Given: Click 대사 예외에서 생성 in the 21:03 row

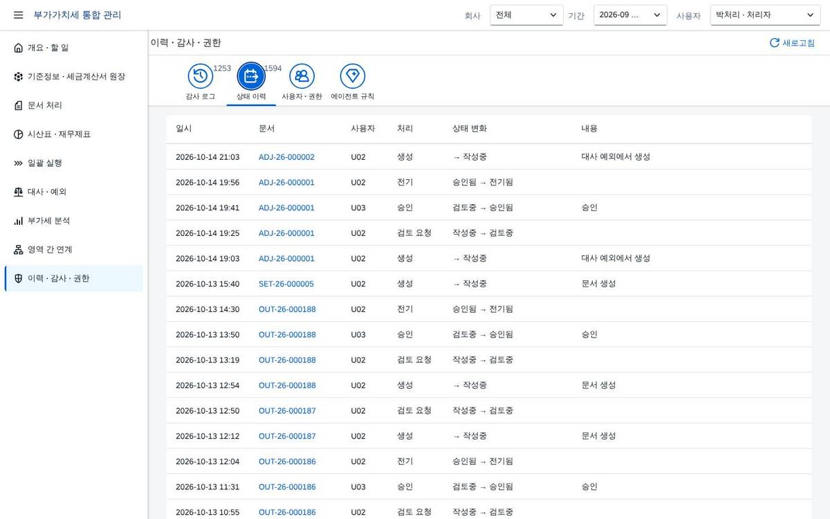Looking at the screenshot, I should point(616,157).
